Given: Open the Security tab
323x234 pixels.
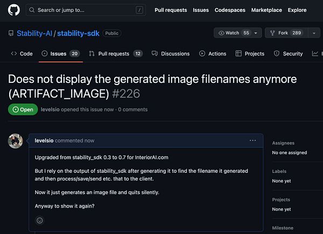Looking at the screenshot, I should [x=288, y=54].
